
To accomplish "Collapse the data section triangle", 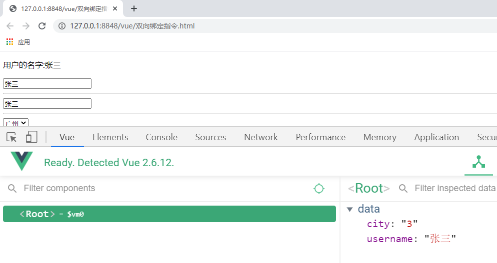I will 350,209.
